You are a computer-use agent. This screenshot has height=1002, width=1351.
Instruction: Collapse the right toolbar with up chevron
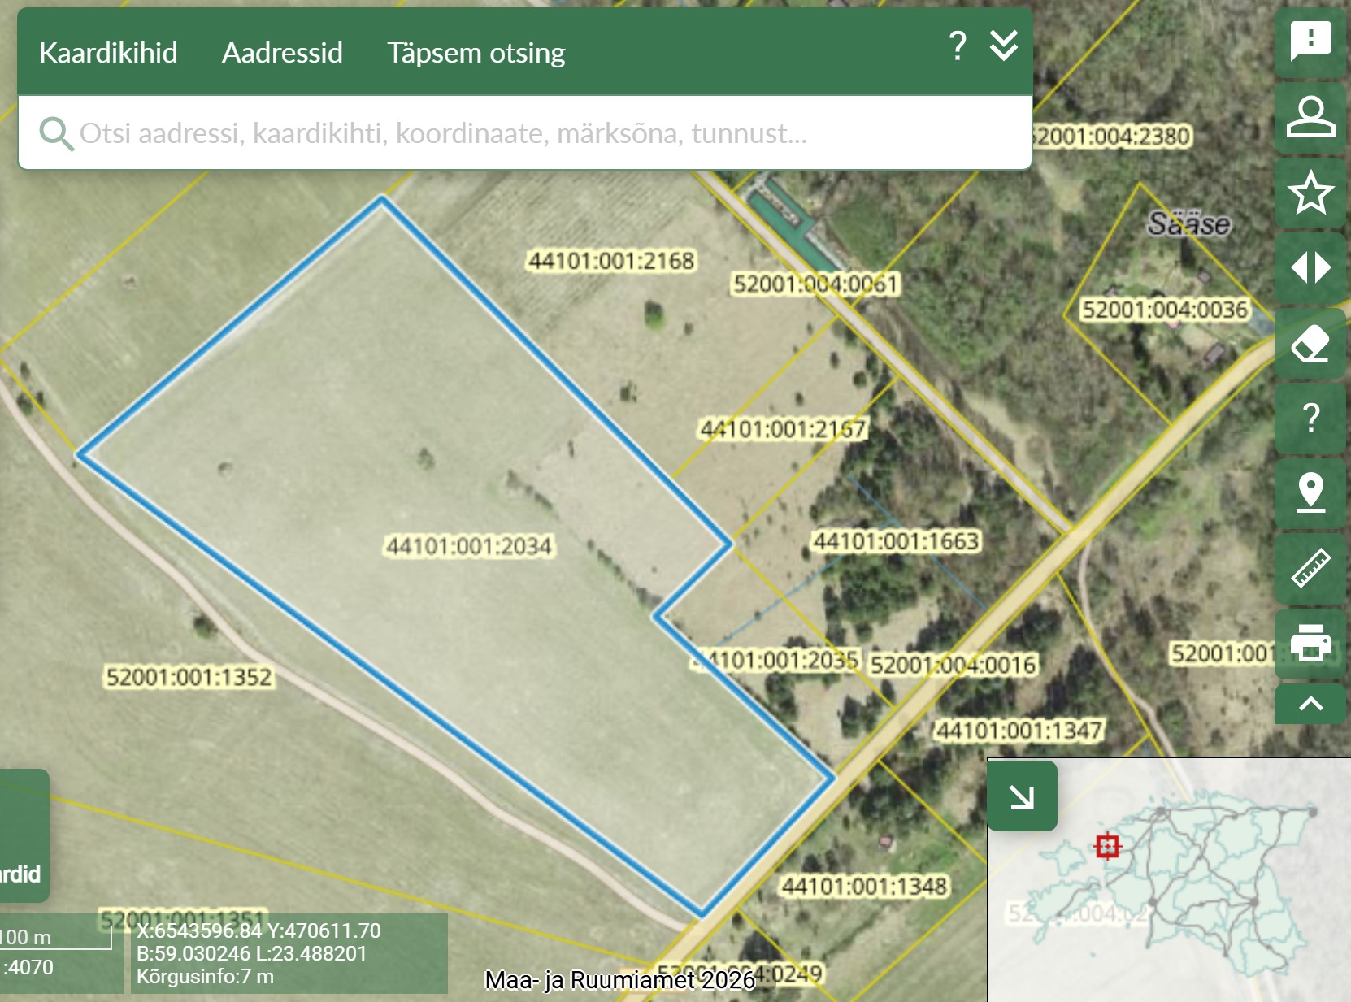click(1310, 704)
